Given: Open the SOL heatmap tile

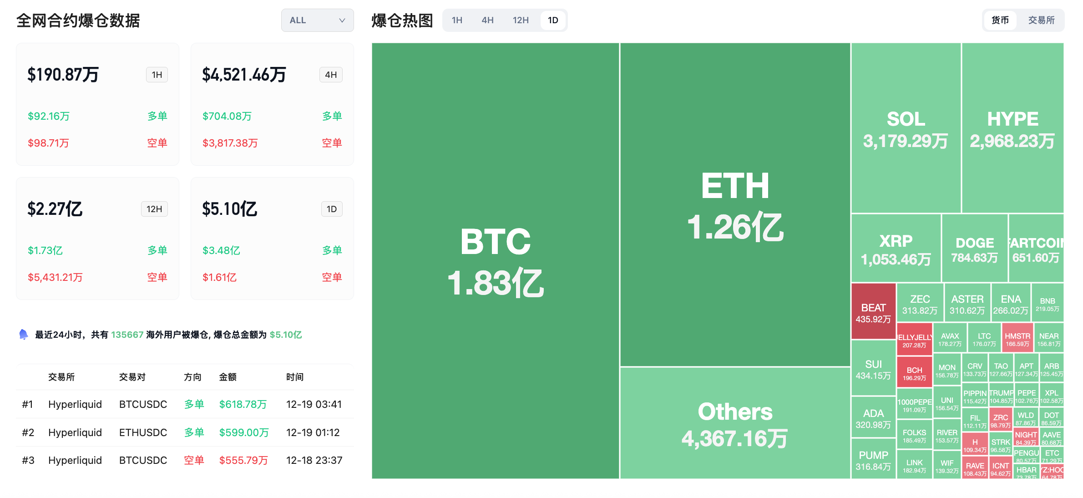Looking at the screenshot, I should [906, 128].
